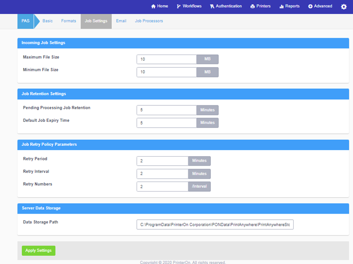Click the Data Storage Path text box
This screenshot has height=264, width=353.
click(215, 225)
